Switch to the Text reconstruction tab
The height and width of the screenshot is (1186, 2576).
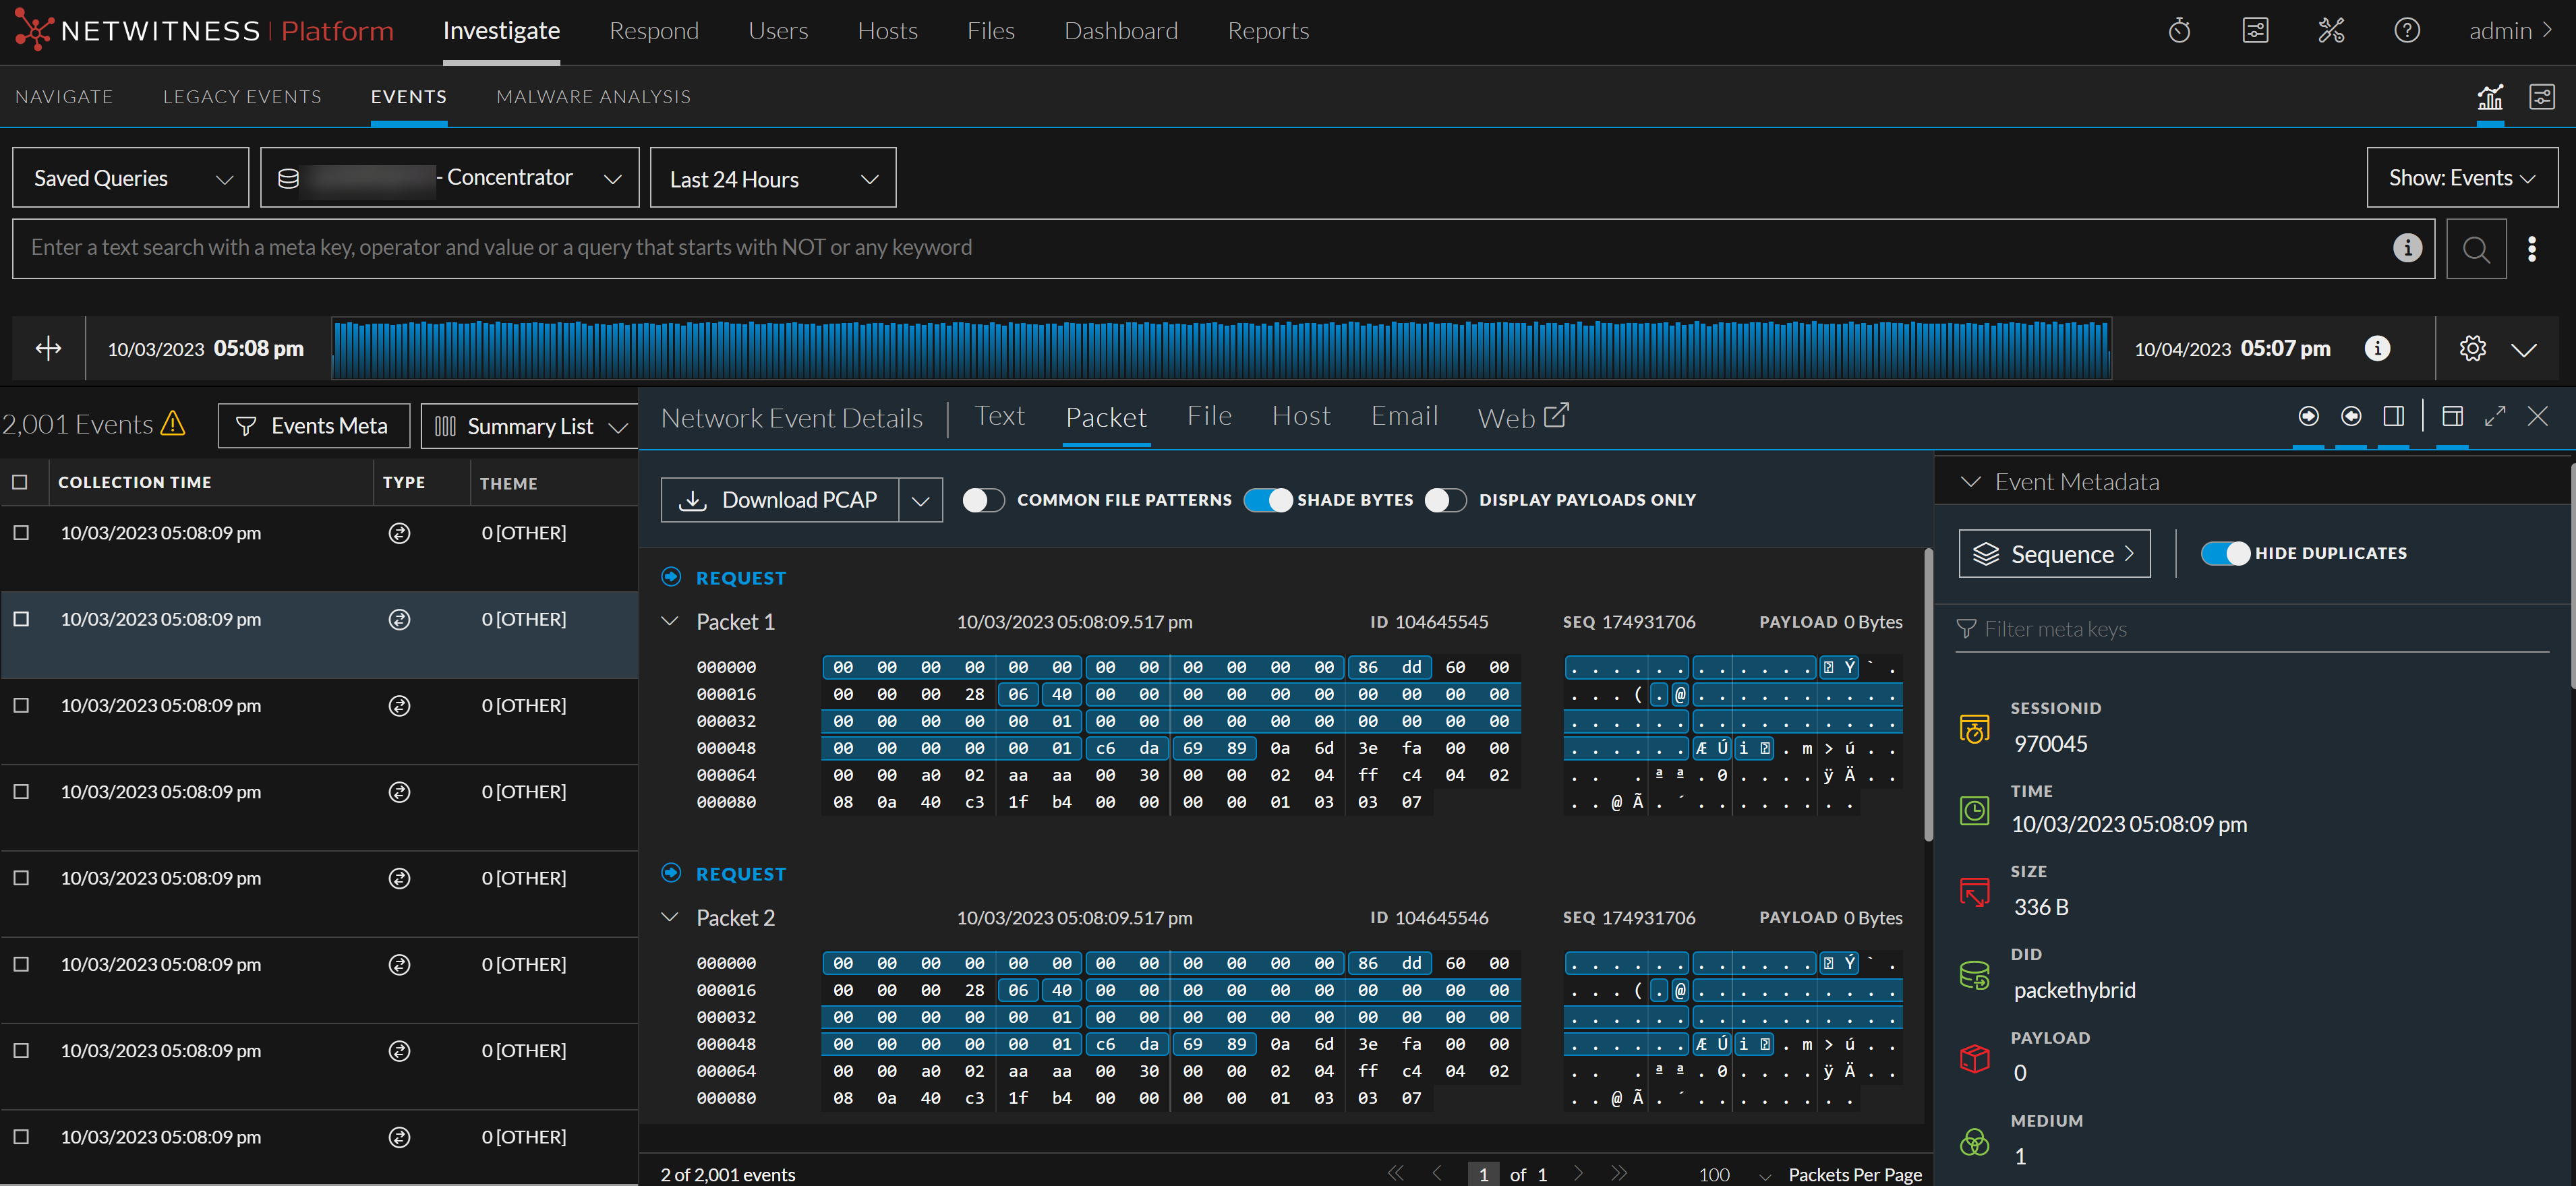[x=999, y=416]
